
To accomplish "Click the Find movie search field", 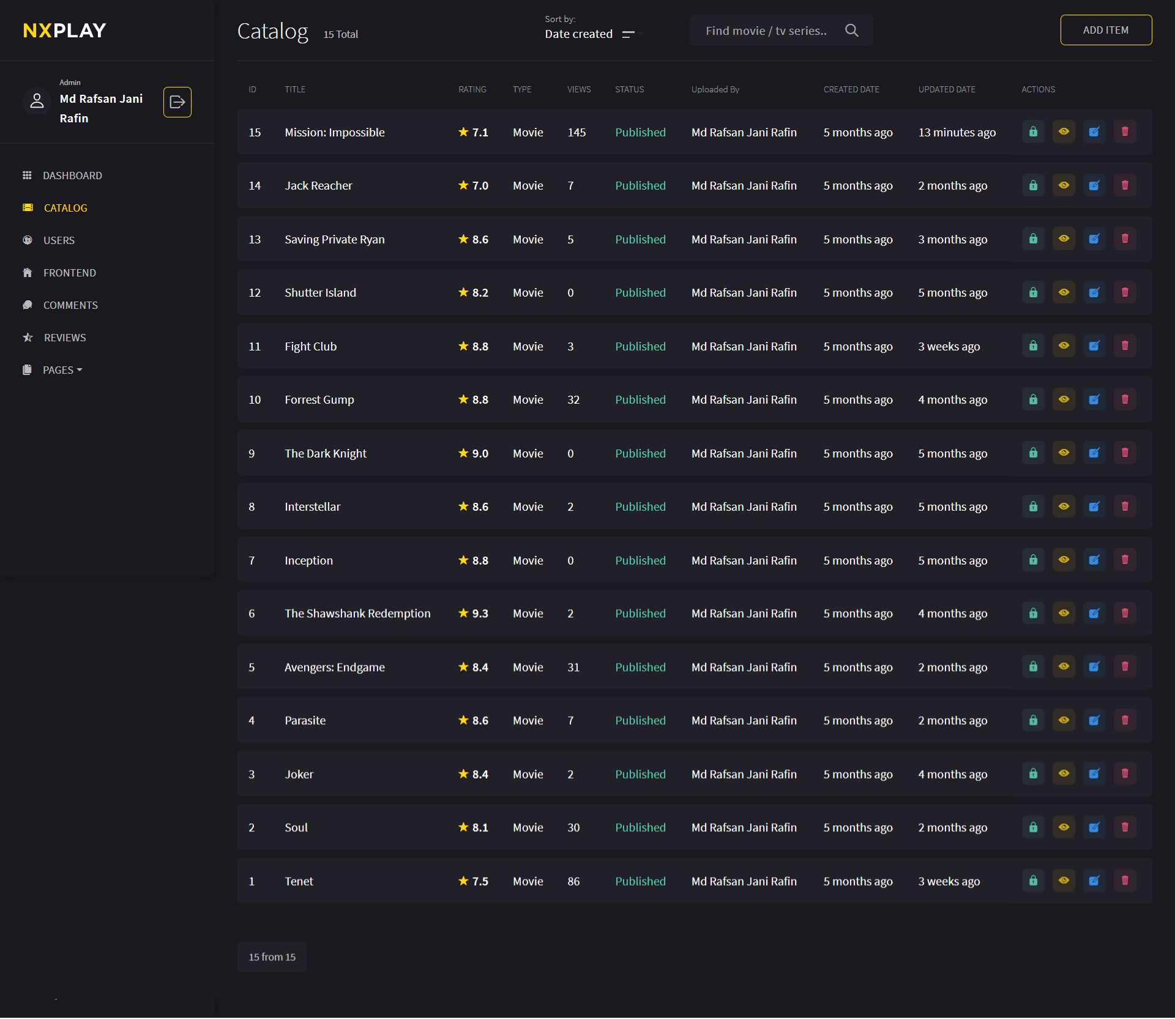I will (766, 31).
